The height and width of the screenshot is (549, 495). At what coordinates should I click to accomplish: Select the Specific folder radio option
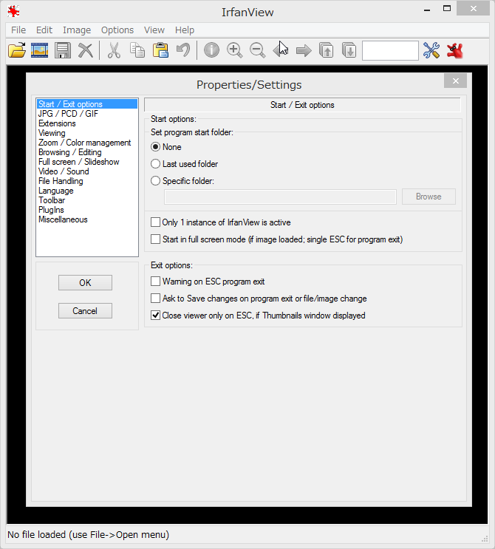pos(182,181)
